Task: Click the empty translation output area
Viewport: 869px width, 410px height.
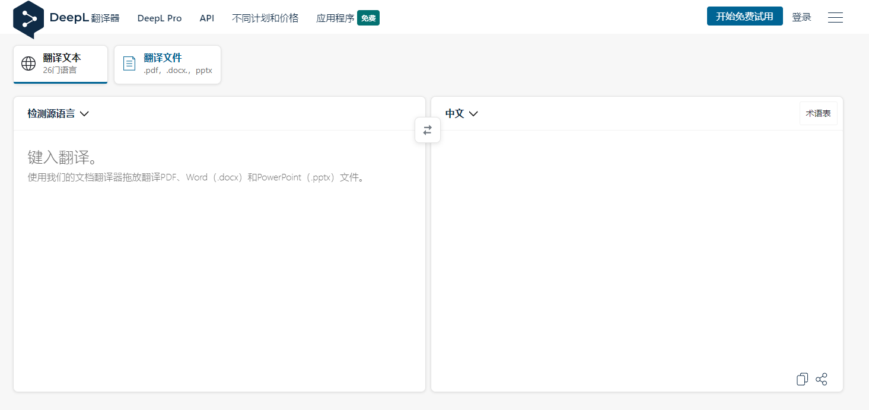Action: pyautogui.click(x=636, y=249)
